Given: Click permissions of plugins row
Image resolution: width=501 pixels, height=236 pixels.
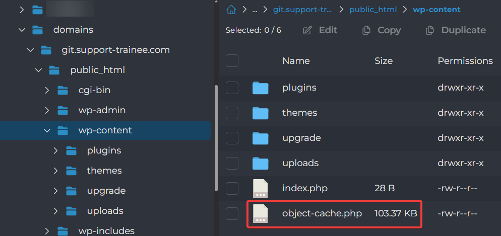Looking at the screenshot, I should pyautogui.click(x=460, y=88).
